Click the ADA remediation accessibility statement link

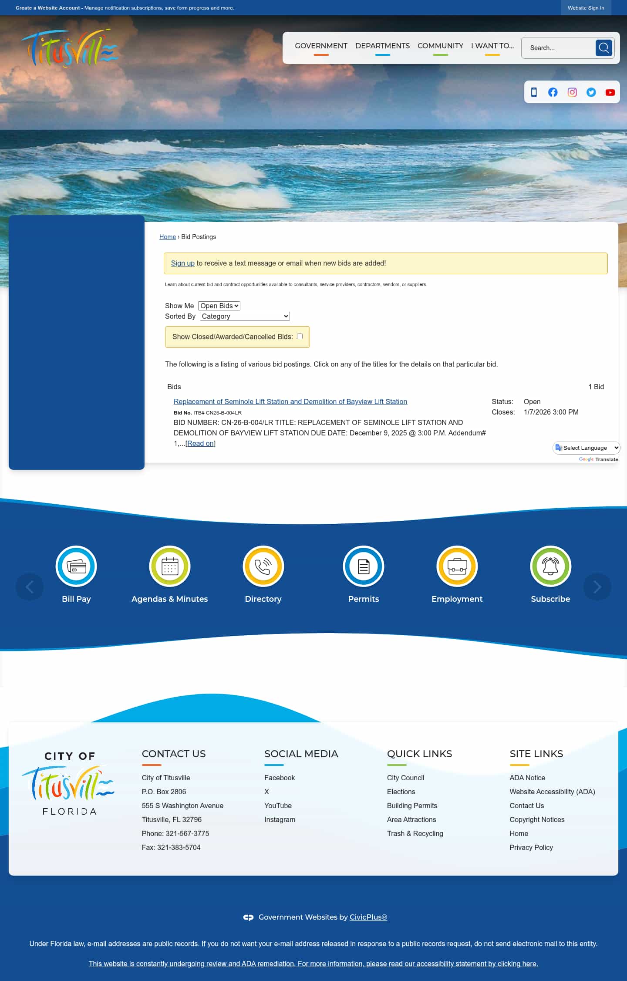pyautogui.click(x=313, y=964)
